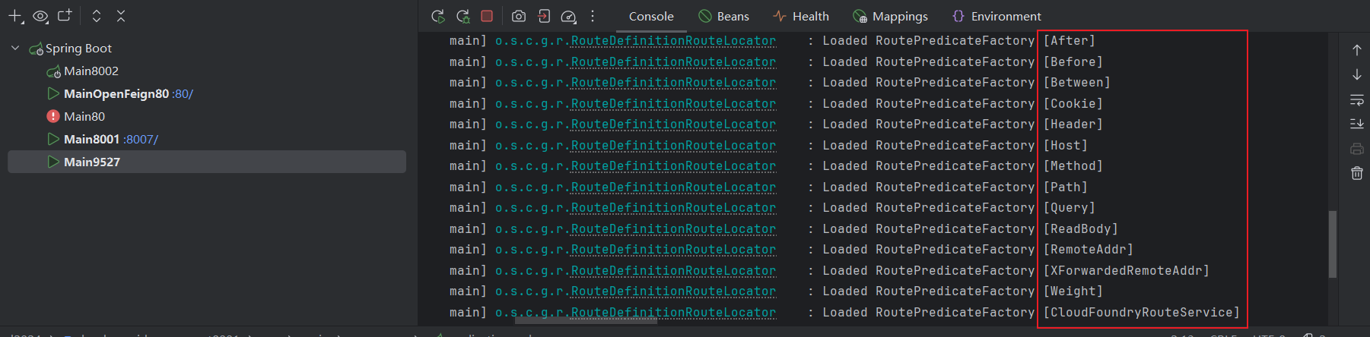Viewport: 1370px width, 337px height.
Task: Open RouteDefinitionRouteLocator link on the [Cookie] line
Action: click(x=673, y=103)
